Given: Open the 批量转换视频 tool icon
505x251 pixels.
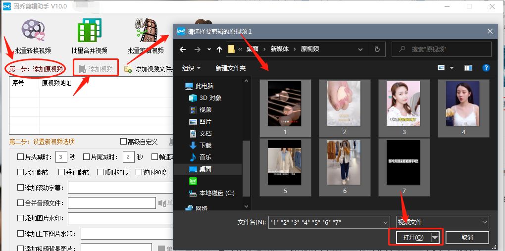Looking at the screenshot, I should click(x=33, y=31).
